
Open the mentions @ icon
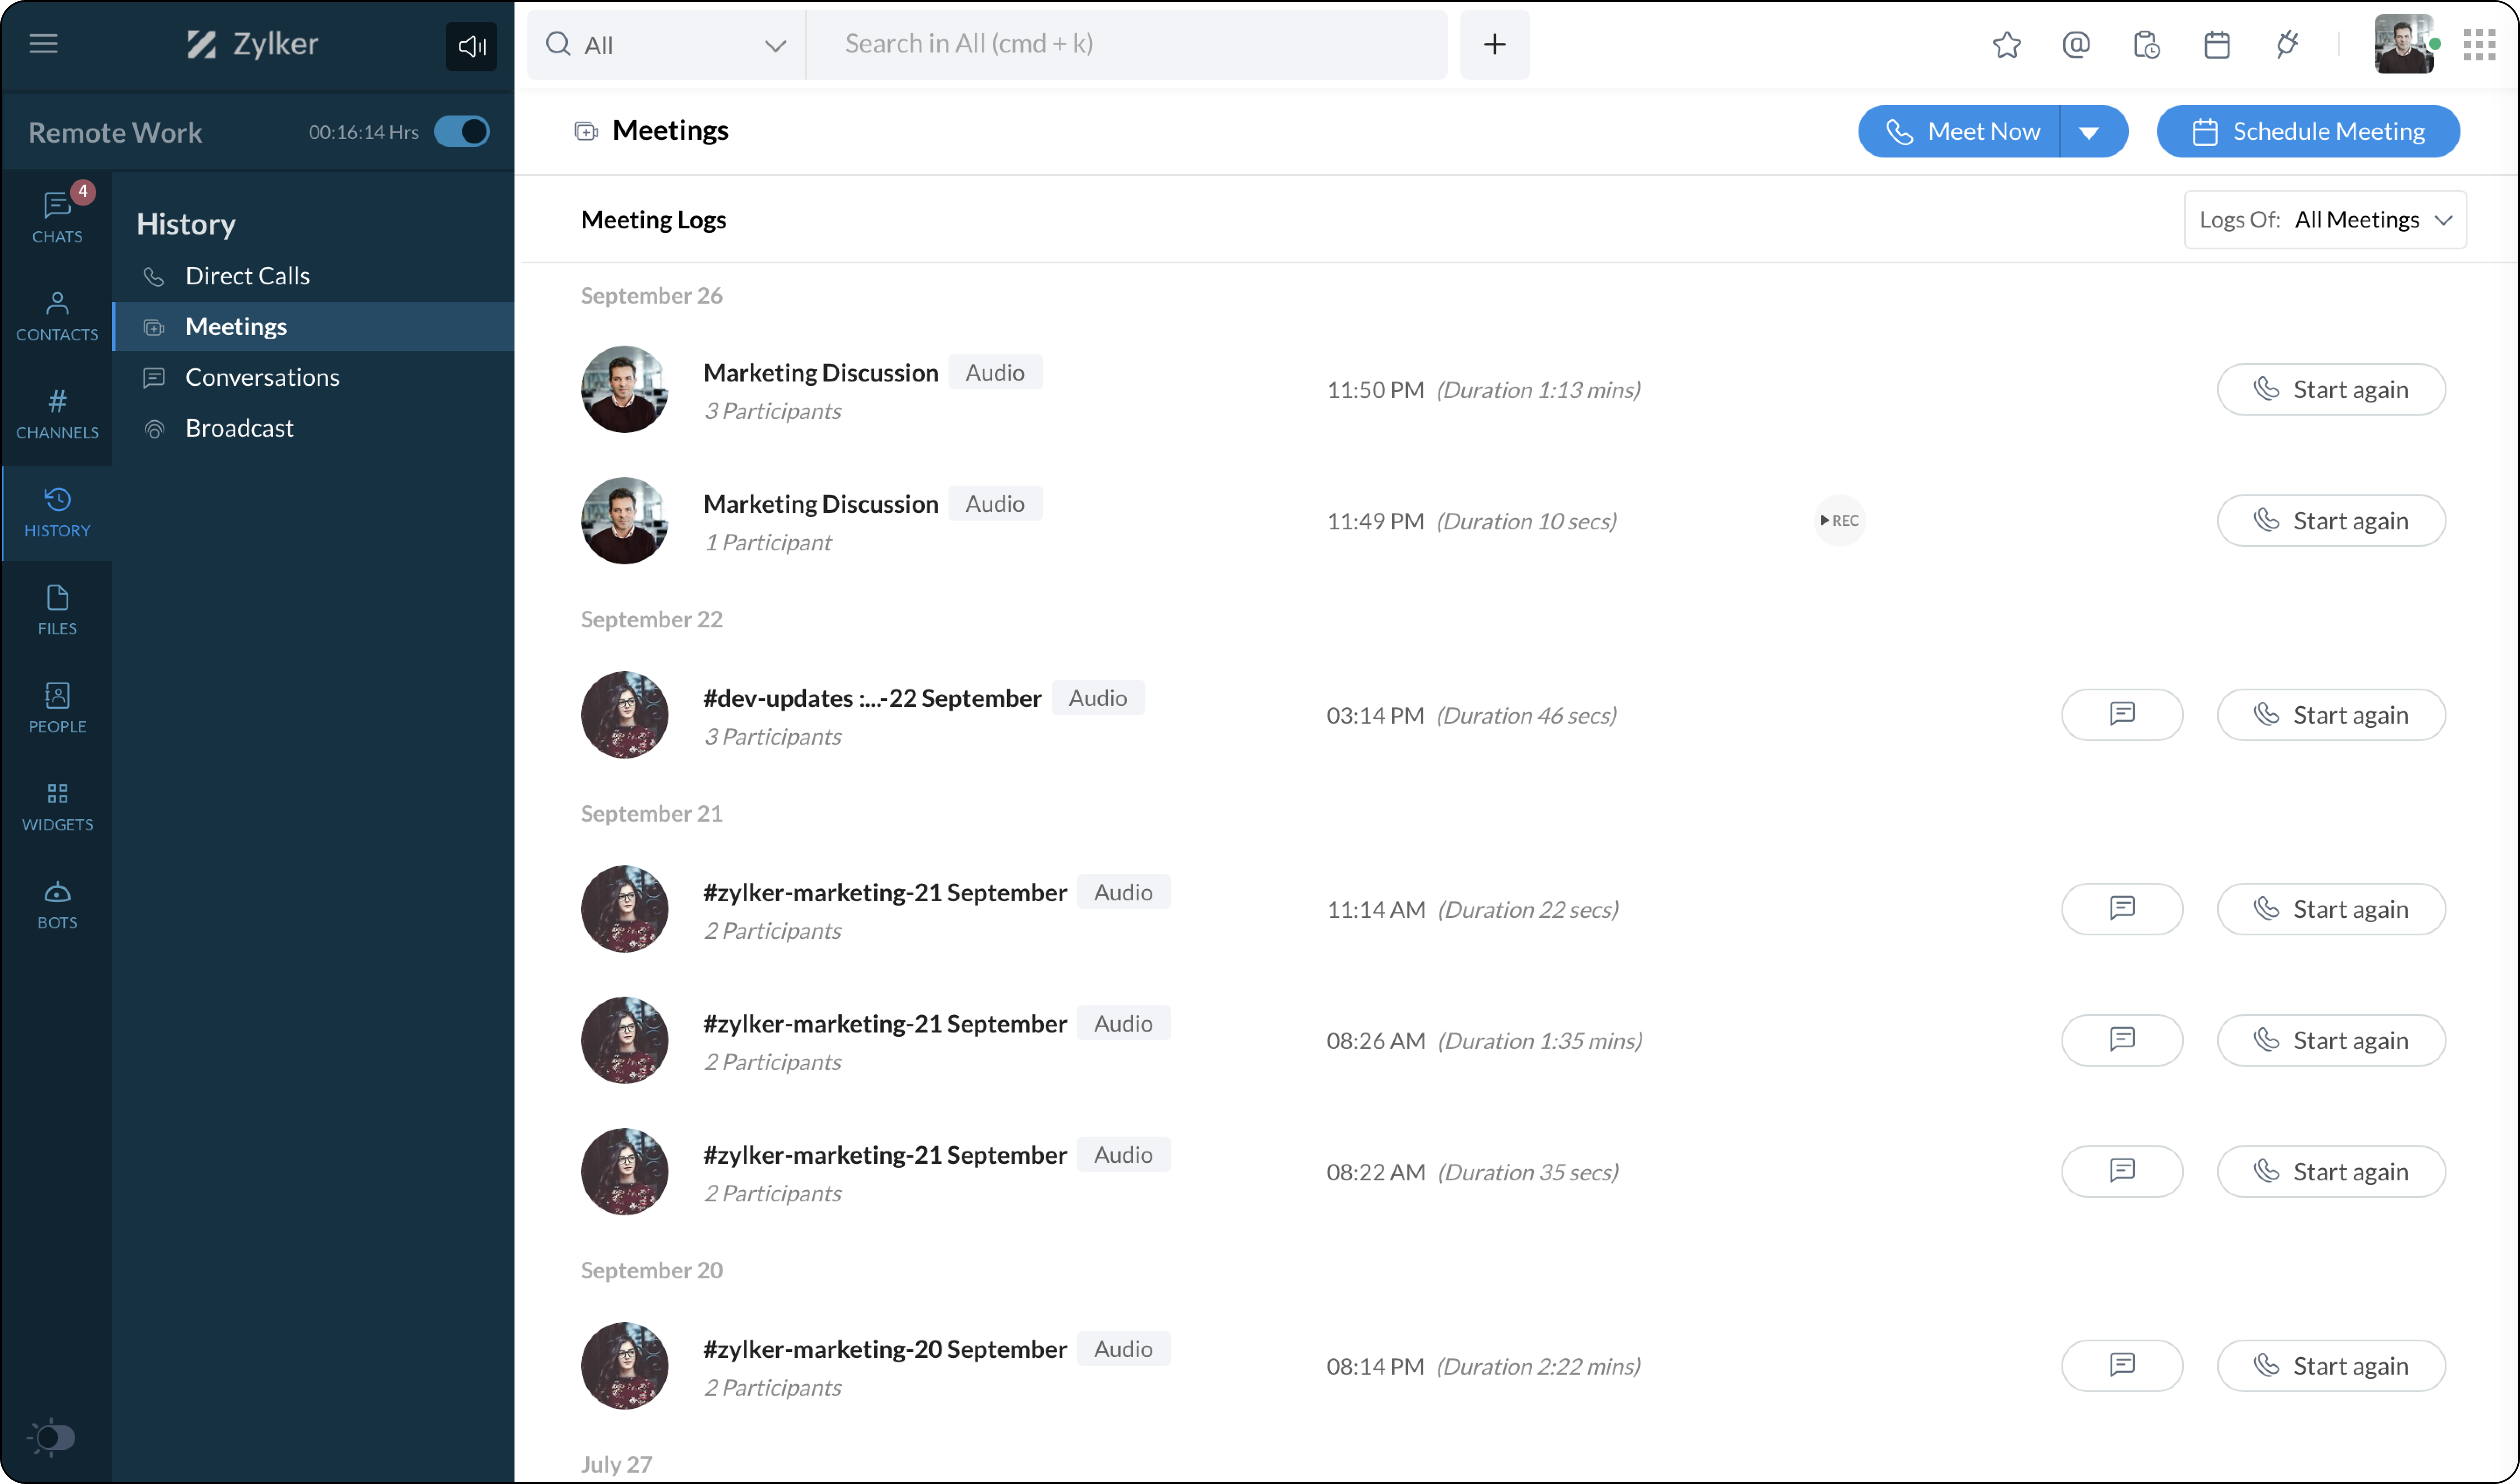[x=2076, y=45]
